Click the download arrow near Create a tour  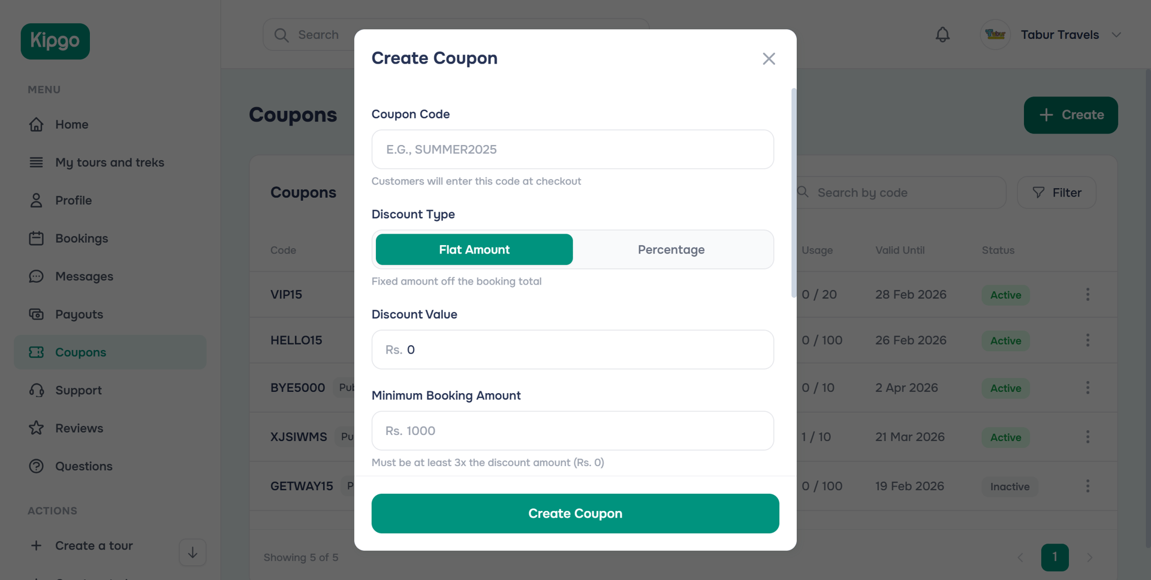pos(192,552)
